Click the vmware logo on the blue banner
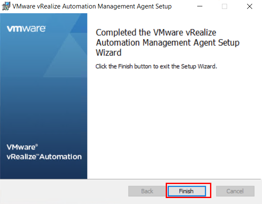The height and width of the screenshot is (204, 262). [26, 28]
